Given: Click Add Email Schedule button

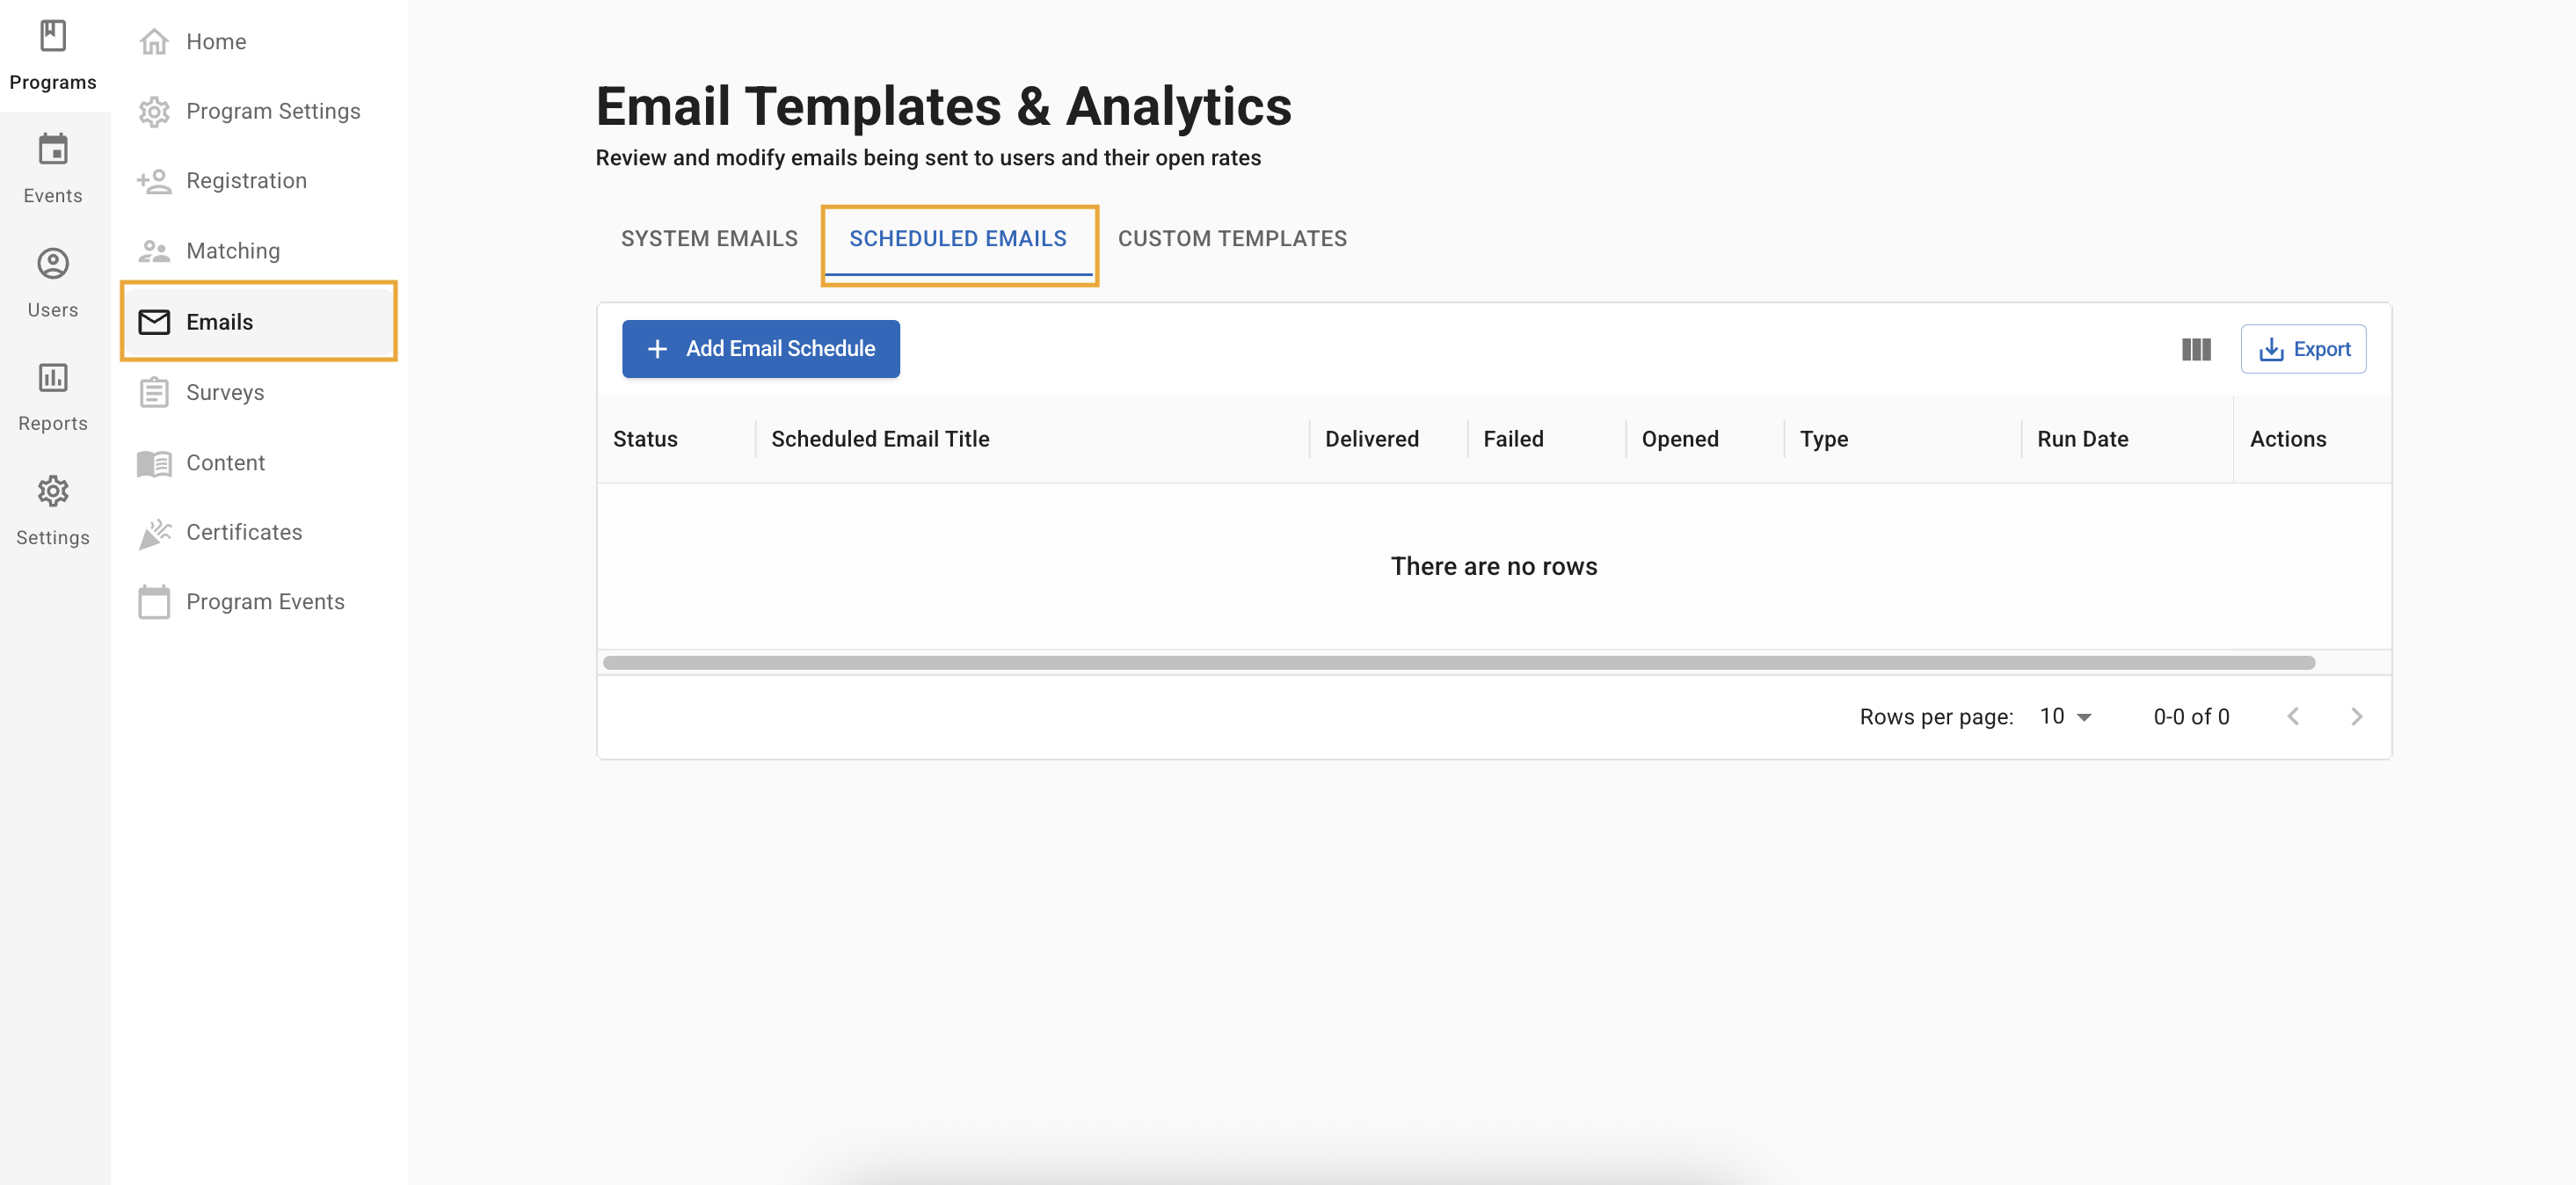Looking at the screenshot, I should click(x=760, y=349).
